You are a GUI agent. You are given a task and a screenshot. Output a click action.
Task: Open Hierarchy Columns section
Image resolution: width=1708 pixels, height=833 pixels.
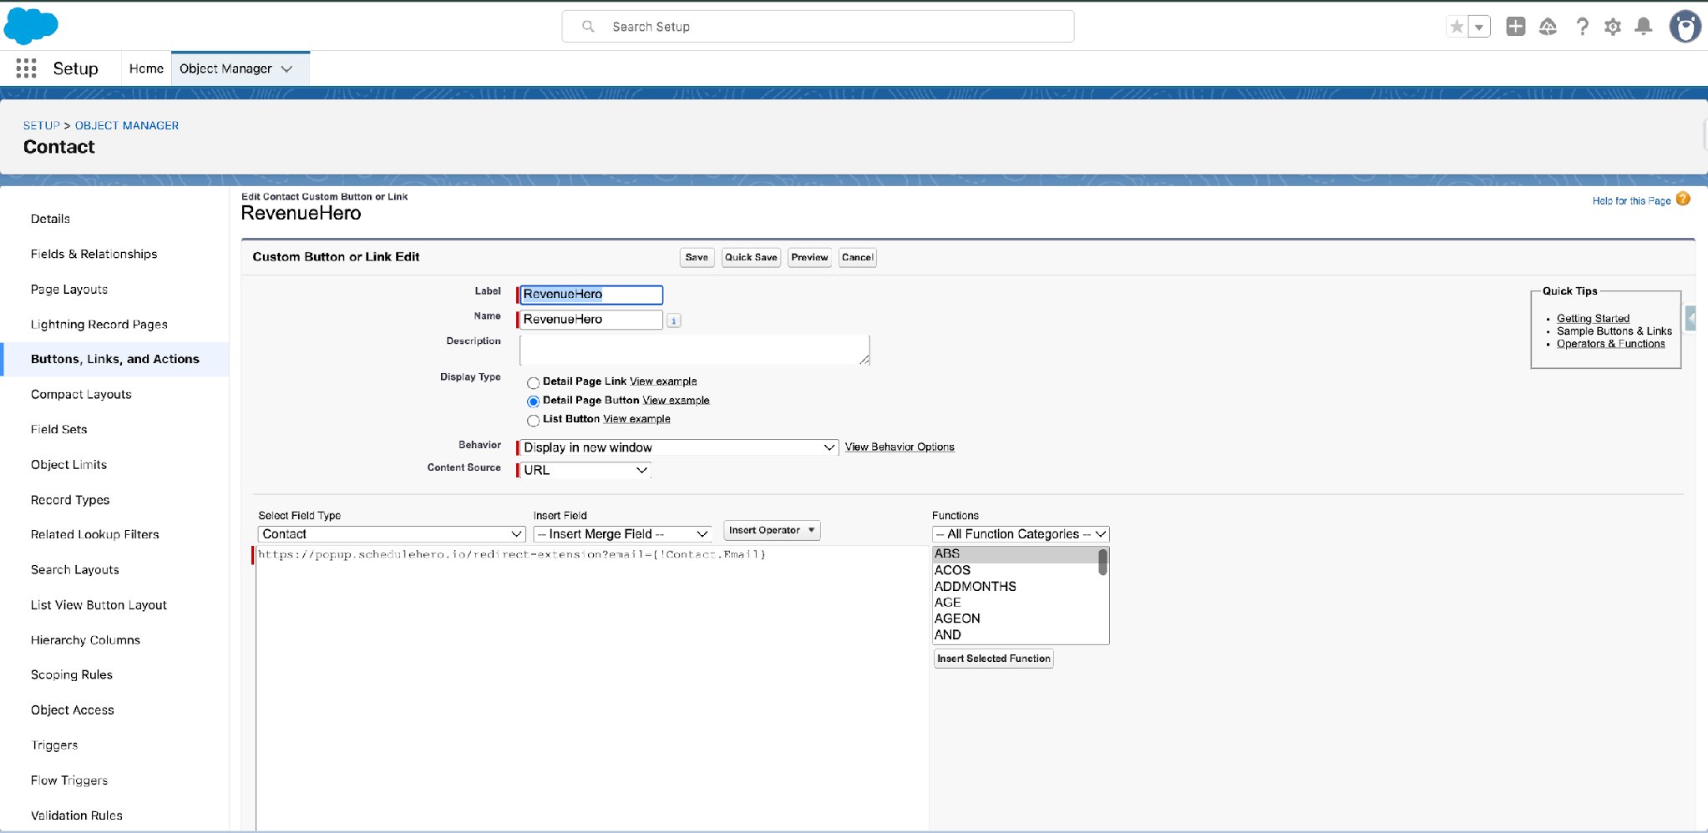85,639
